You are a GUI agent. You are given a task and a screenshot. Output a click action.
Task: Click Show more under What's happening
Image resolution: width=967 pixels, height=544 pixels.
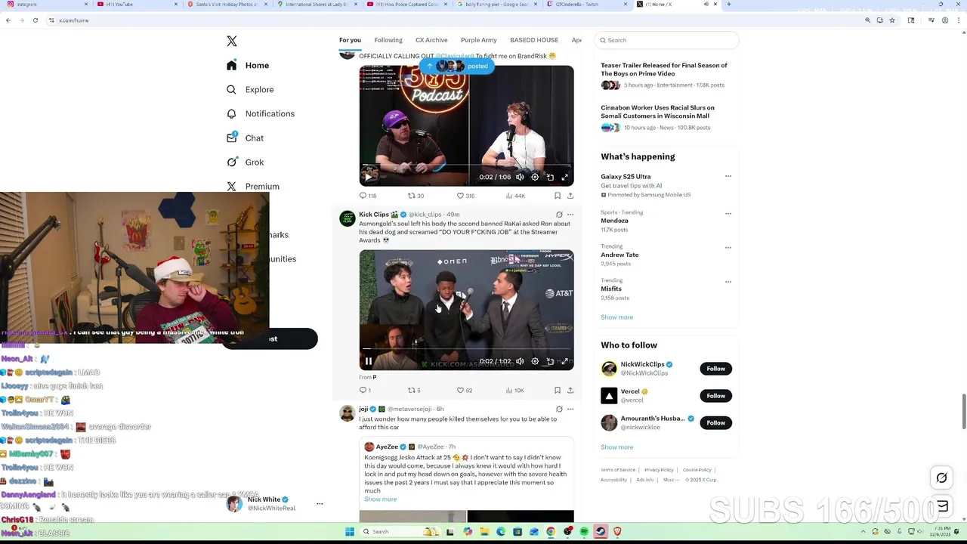coord(617,317)
